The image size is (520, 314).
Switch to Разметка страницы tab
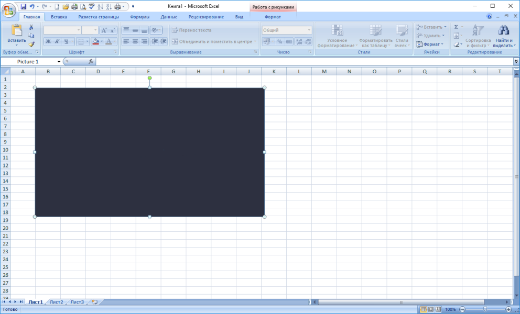(99, 17)
